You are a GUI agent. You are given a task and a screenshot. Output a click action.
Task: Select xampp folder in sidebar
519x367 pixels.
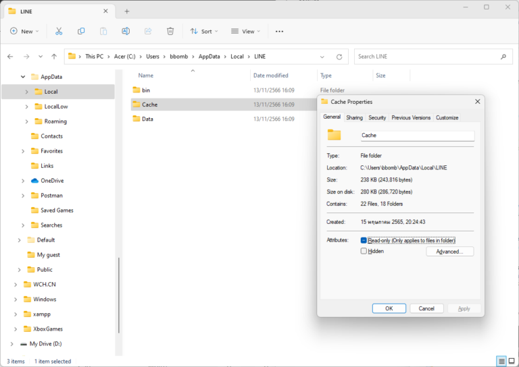coord(42,314)
